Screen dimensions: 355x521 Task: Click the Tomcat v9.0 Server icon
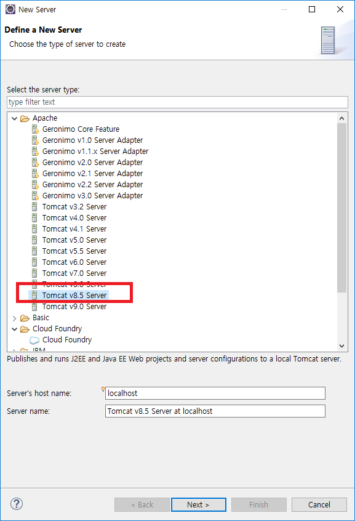point(34,306)
